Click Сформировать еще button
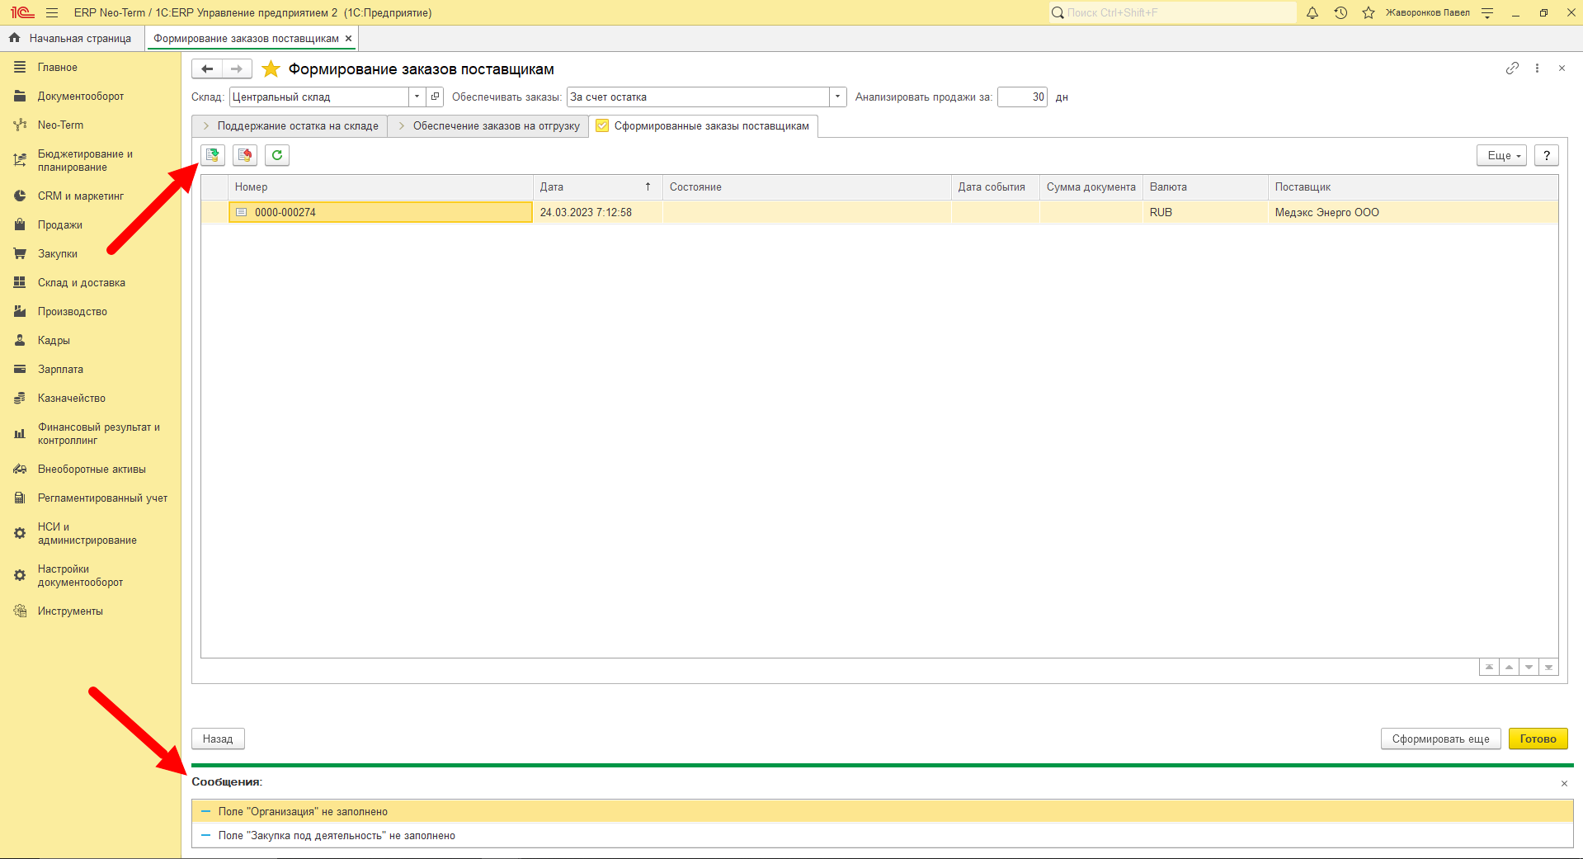 point(1441,739)
